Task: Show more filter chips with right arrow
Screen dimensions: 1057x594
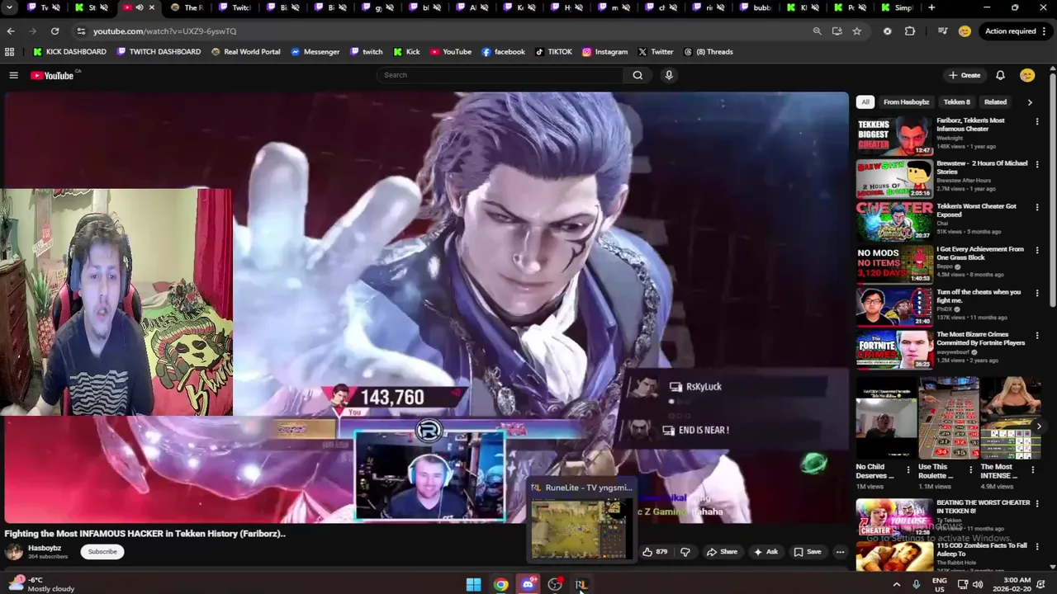Action: click(1030, 102)
